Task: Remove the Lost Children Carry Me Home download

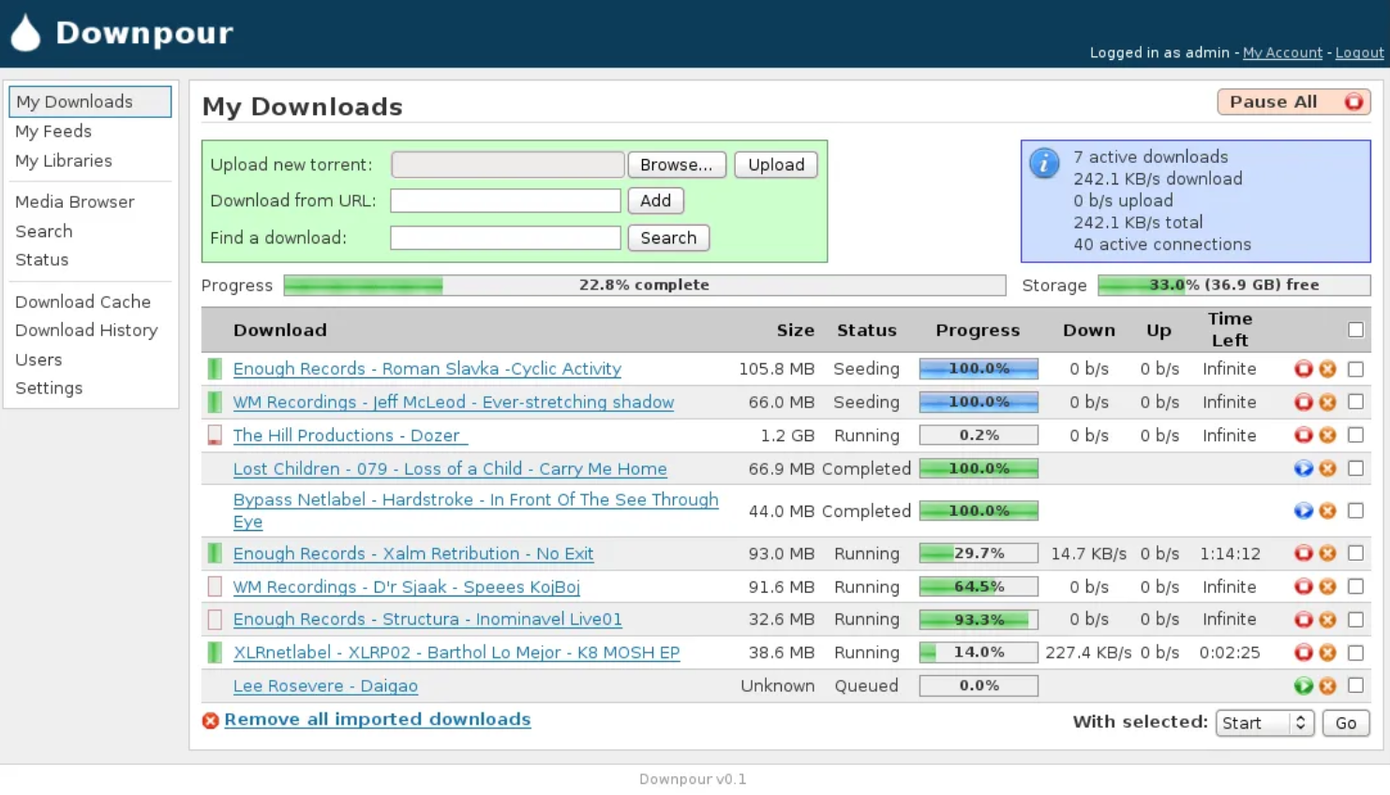Action: (x=1327, y=468)
